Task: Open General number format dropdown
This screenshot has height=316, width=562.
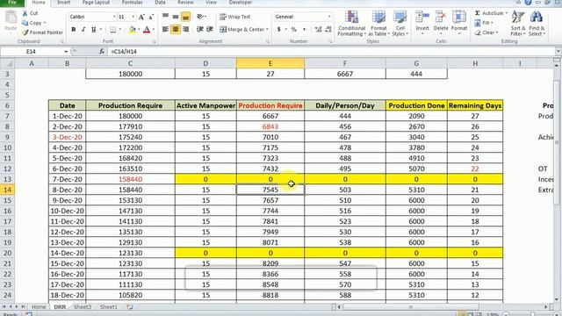Action: 329,17
